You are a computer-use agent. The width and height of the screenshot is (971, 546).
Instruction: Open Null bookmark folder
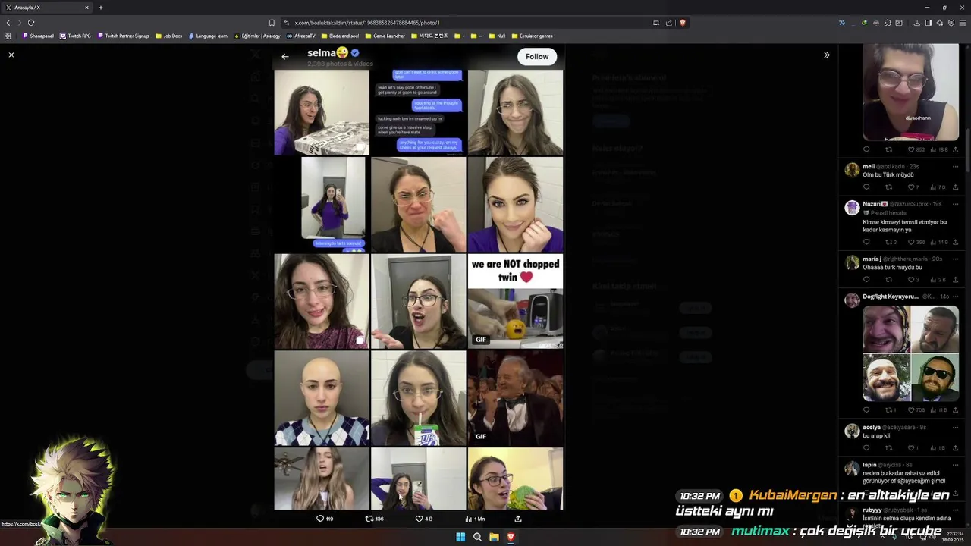coord(497,36)
